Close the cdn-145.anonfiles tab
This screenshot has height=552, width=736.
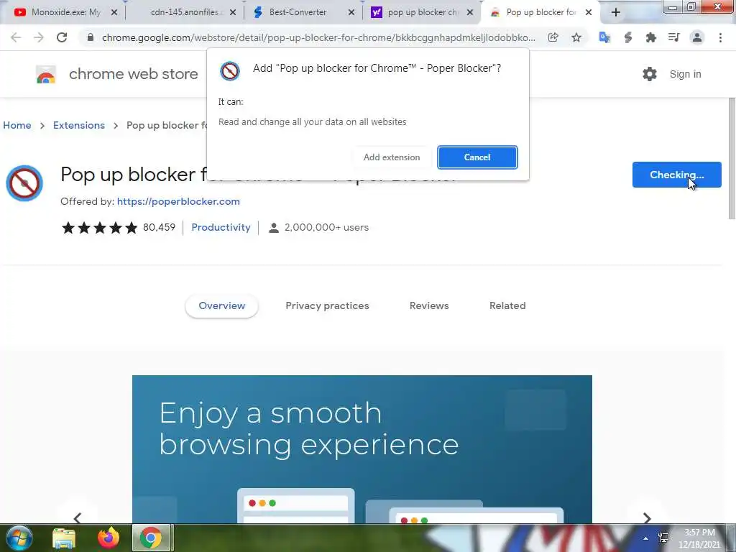233,13
